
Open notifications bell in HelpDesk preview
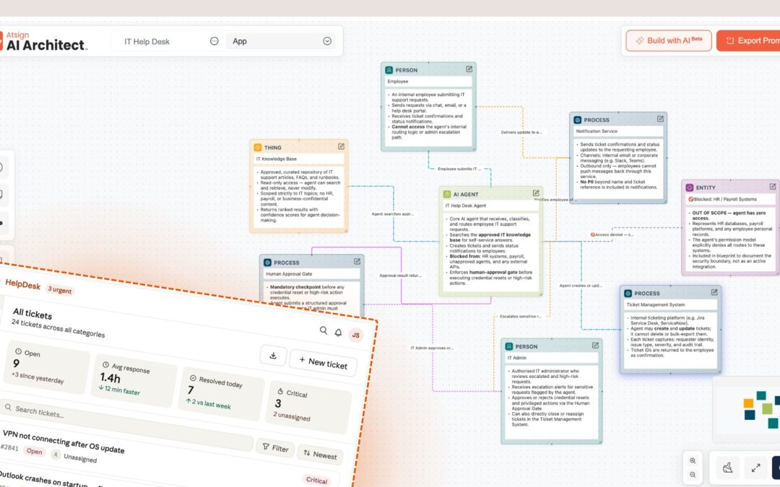[338, 333]
